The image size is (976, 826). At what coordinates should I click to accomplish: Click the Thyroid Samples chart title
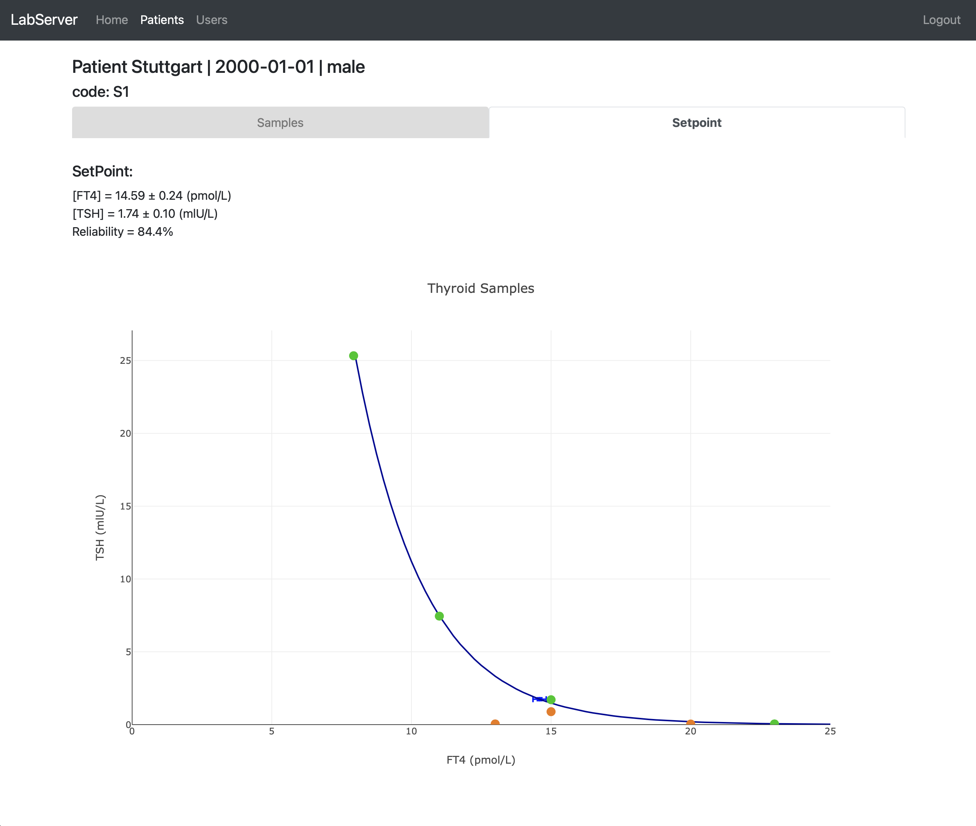coord(480,288)
